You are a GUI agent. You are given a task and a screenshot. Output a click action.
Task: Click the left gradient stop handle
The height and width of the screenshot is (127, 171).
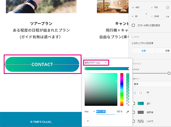click(x=85, y=68)
